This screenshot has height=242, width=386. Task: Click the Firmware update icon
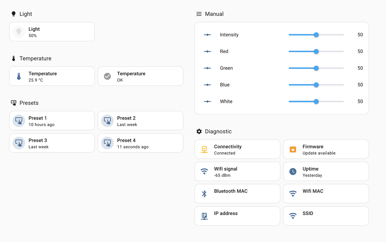(293, 149)
